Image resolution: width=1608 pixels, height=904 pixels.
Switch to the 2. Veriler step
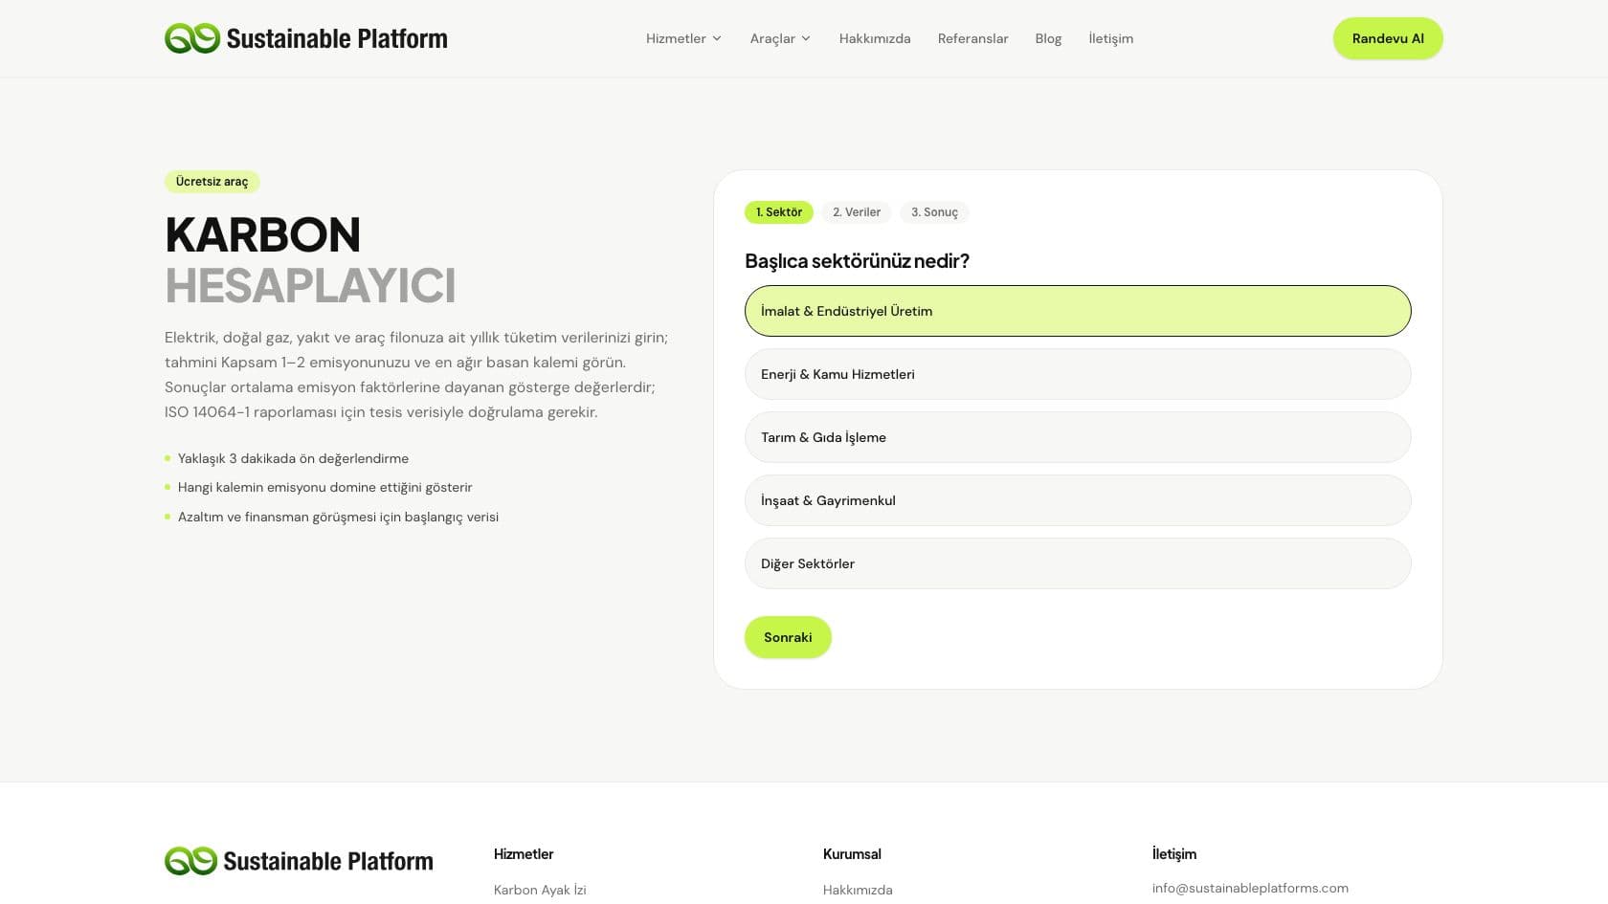coord(857,212)
